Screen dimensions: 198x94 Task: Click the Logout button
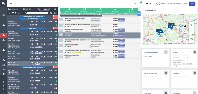click(192, 4)
